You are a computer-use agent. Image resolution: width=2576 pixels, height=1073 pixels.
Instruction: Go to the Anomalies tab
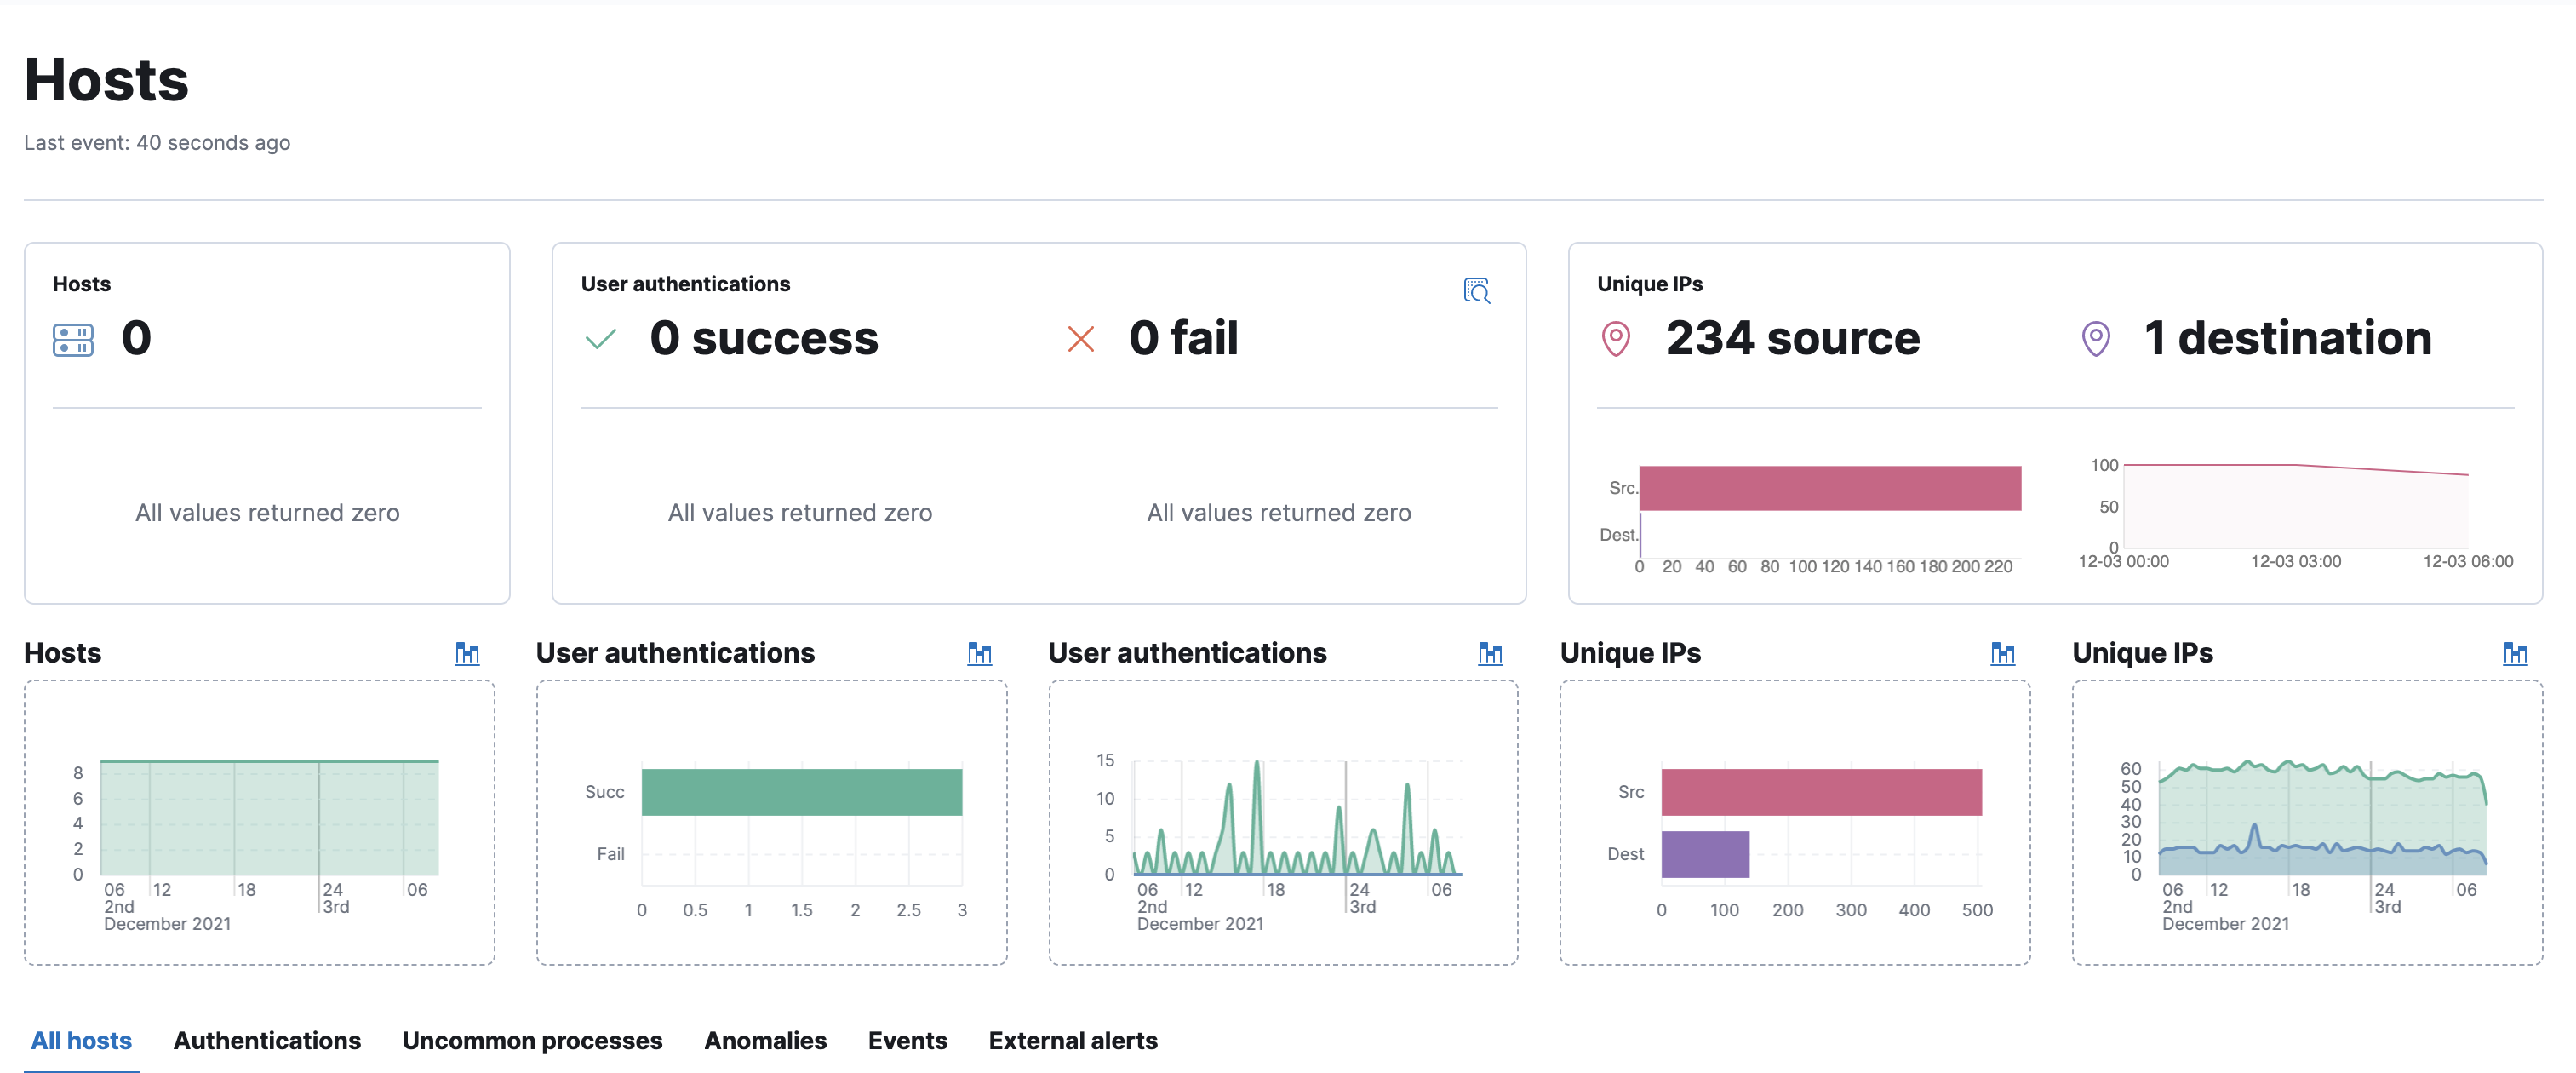[x=765, y=1040]
